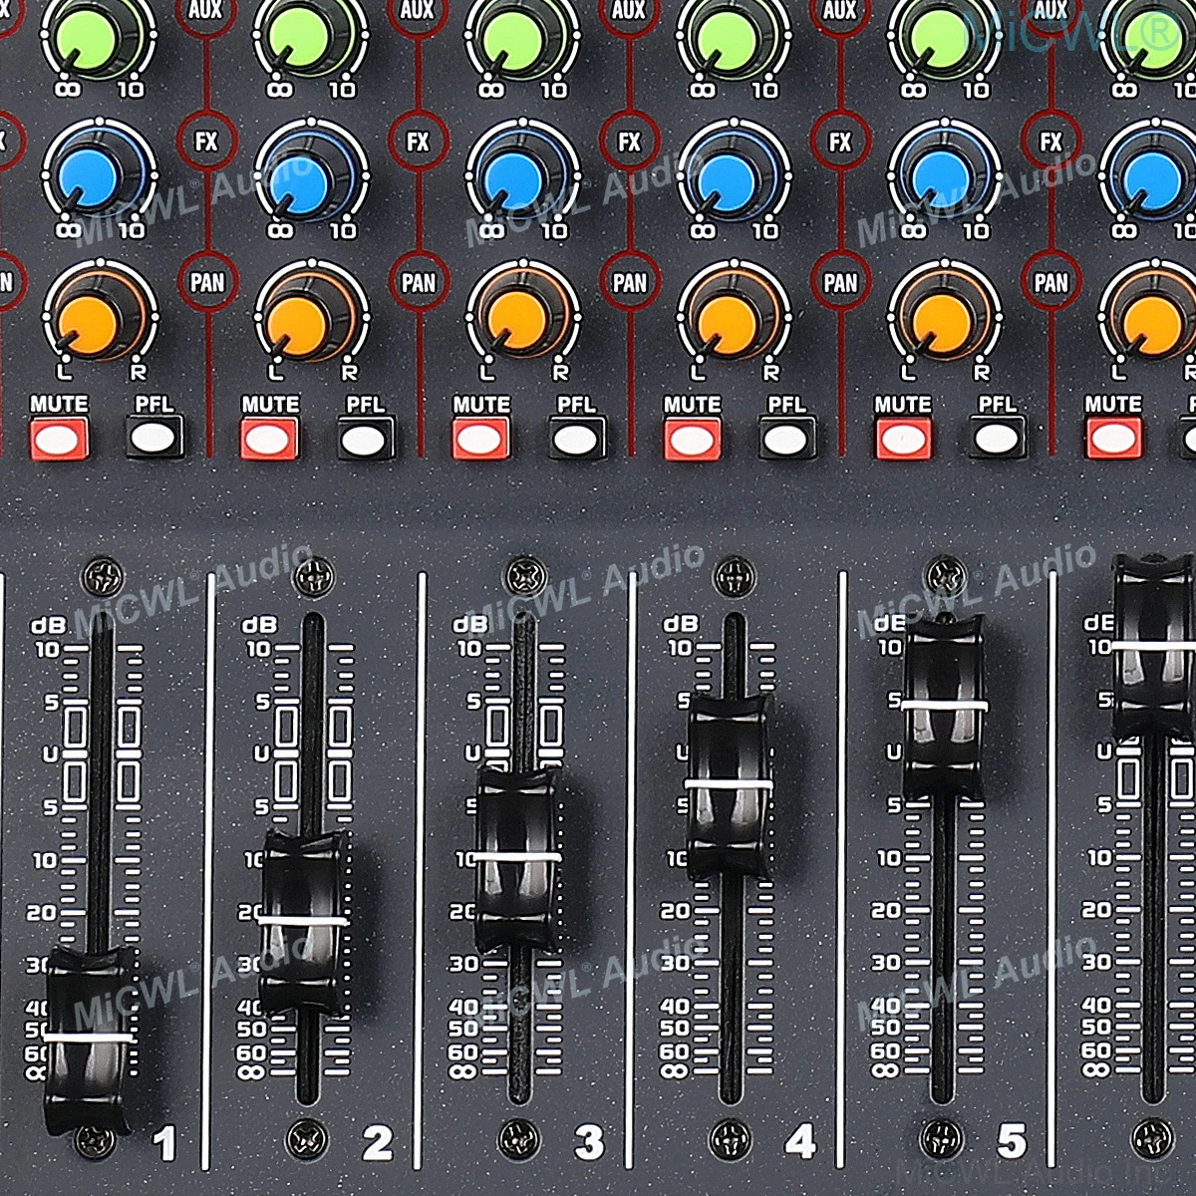Screen dimensions: 1196x1196
Task: Click the FX label between channels 2 and 3
Action: (x=418, y=142)
